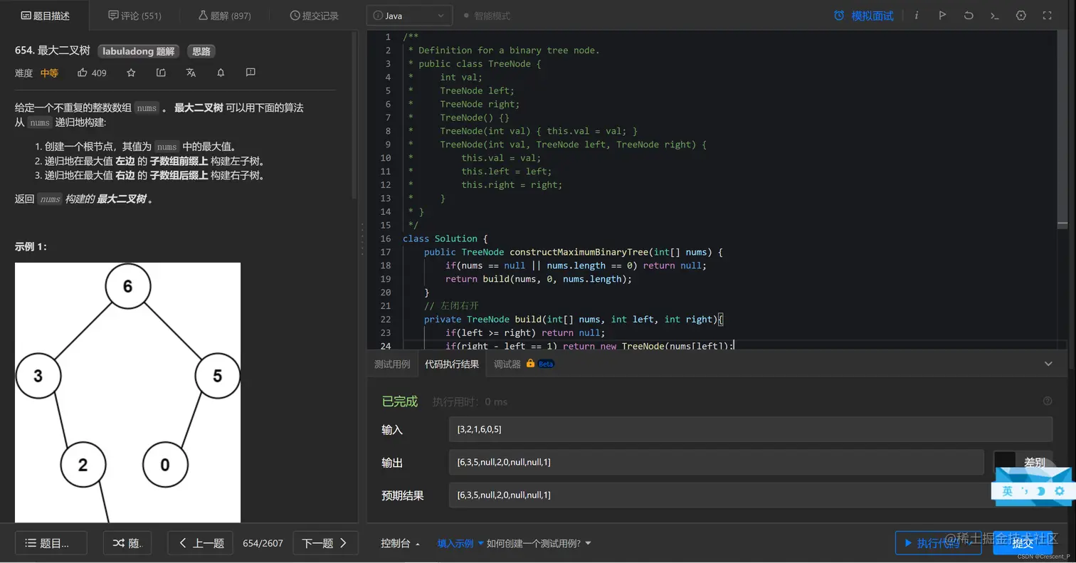The width and height of the screenshot is (1076, 563).
Task: Collapse the result panel with chevron
Action: coord(1048,364)
